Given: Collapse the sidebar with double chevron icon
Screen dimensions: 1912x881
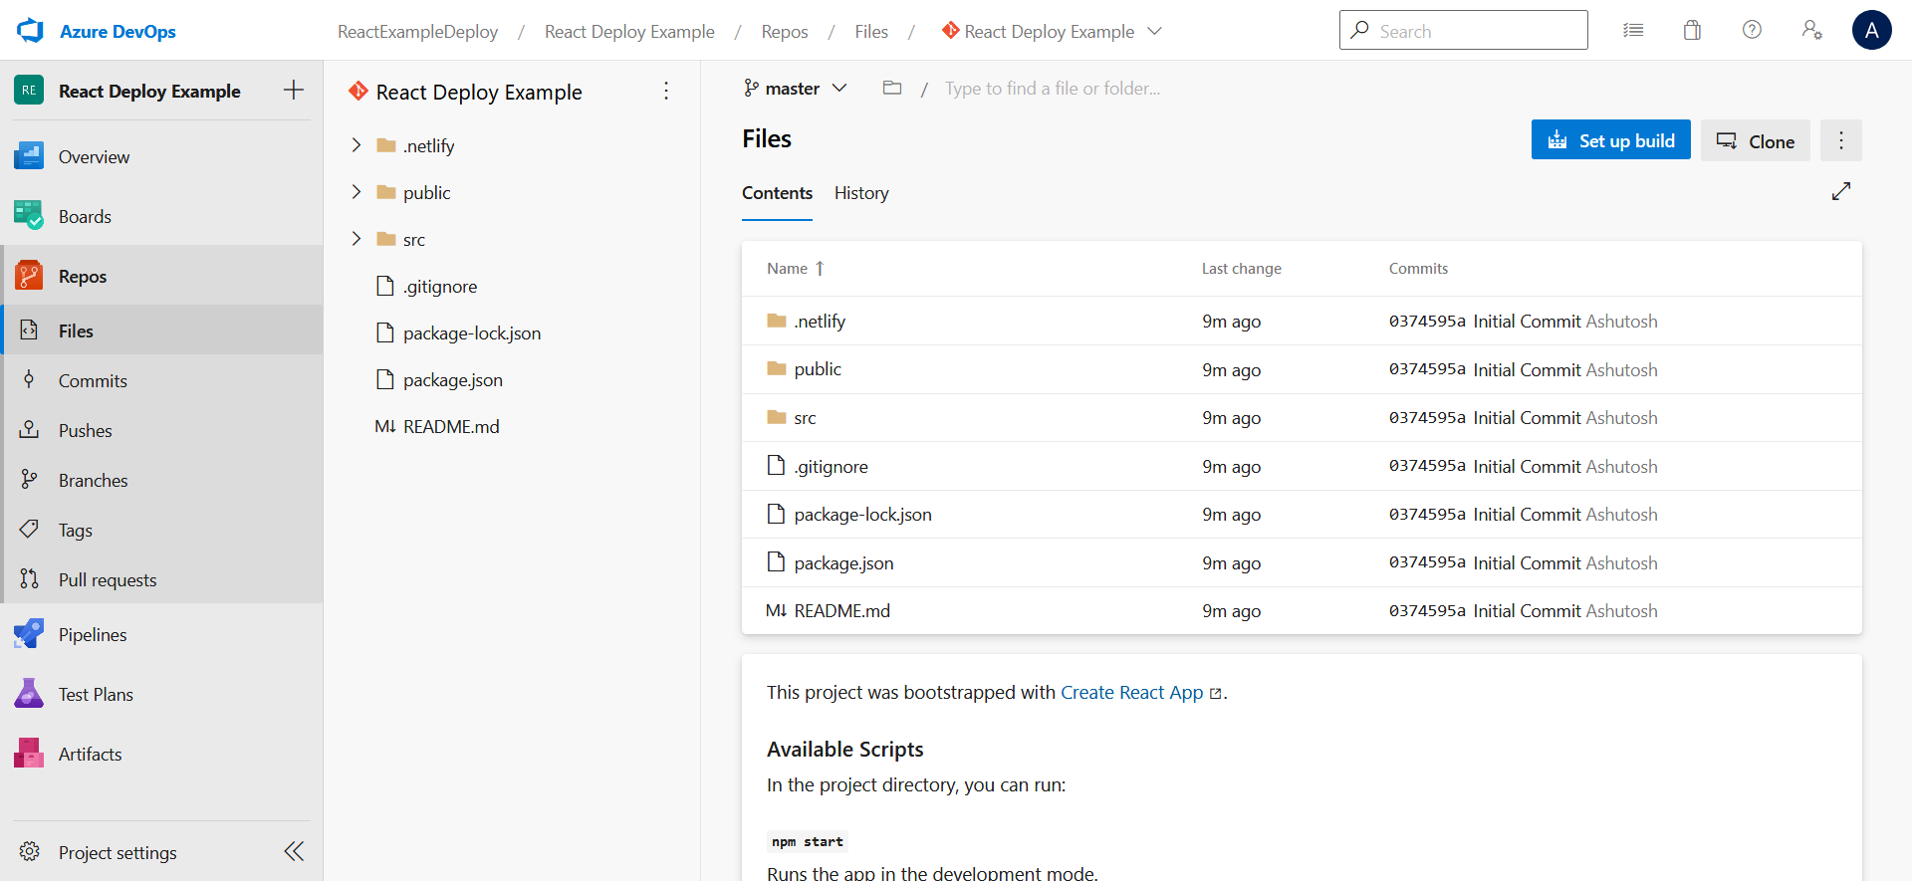Looking at the screenshot, I should click(x=294, y=851).
